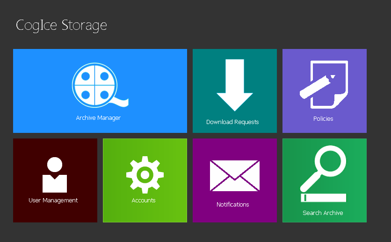
Task: Click the teal Download Requests tile background
Action: tap(203, 61)
